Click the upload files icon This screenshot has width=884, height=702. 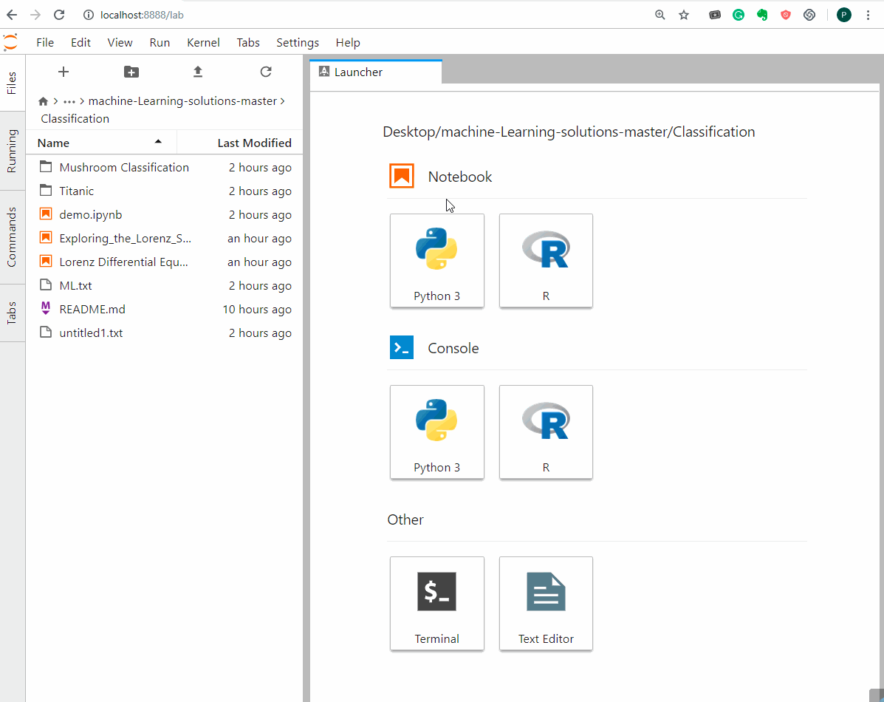coord(197,72)
